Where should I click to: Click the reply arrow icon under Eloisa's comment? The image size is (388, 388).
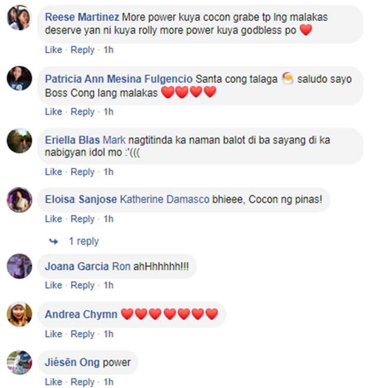coord(54,241)
